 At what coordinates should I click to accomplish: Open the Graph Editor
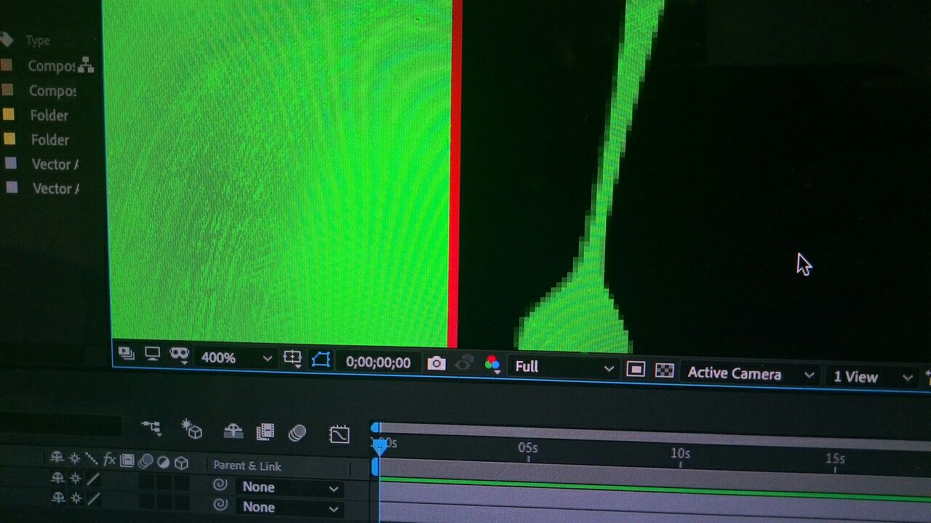339,434
